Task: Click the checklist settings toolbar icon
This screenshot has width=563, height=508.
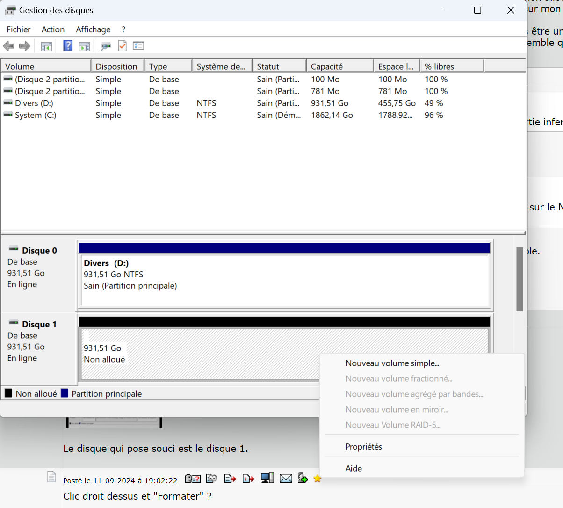Action: [x=138, y=46]
